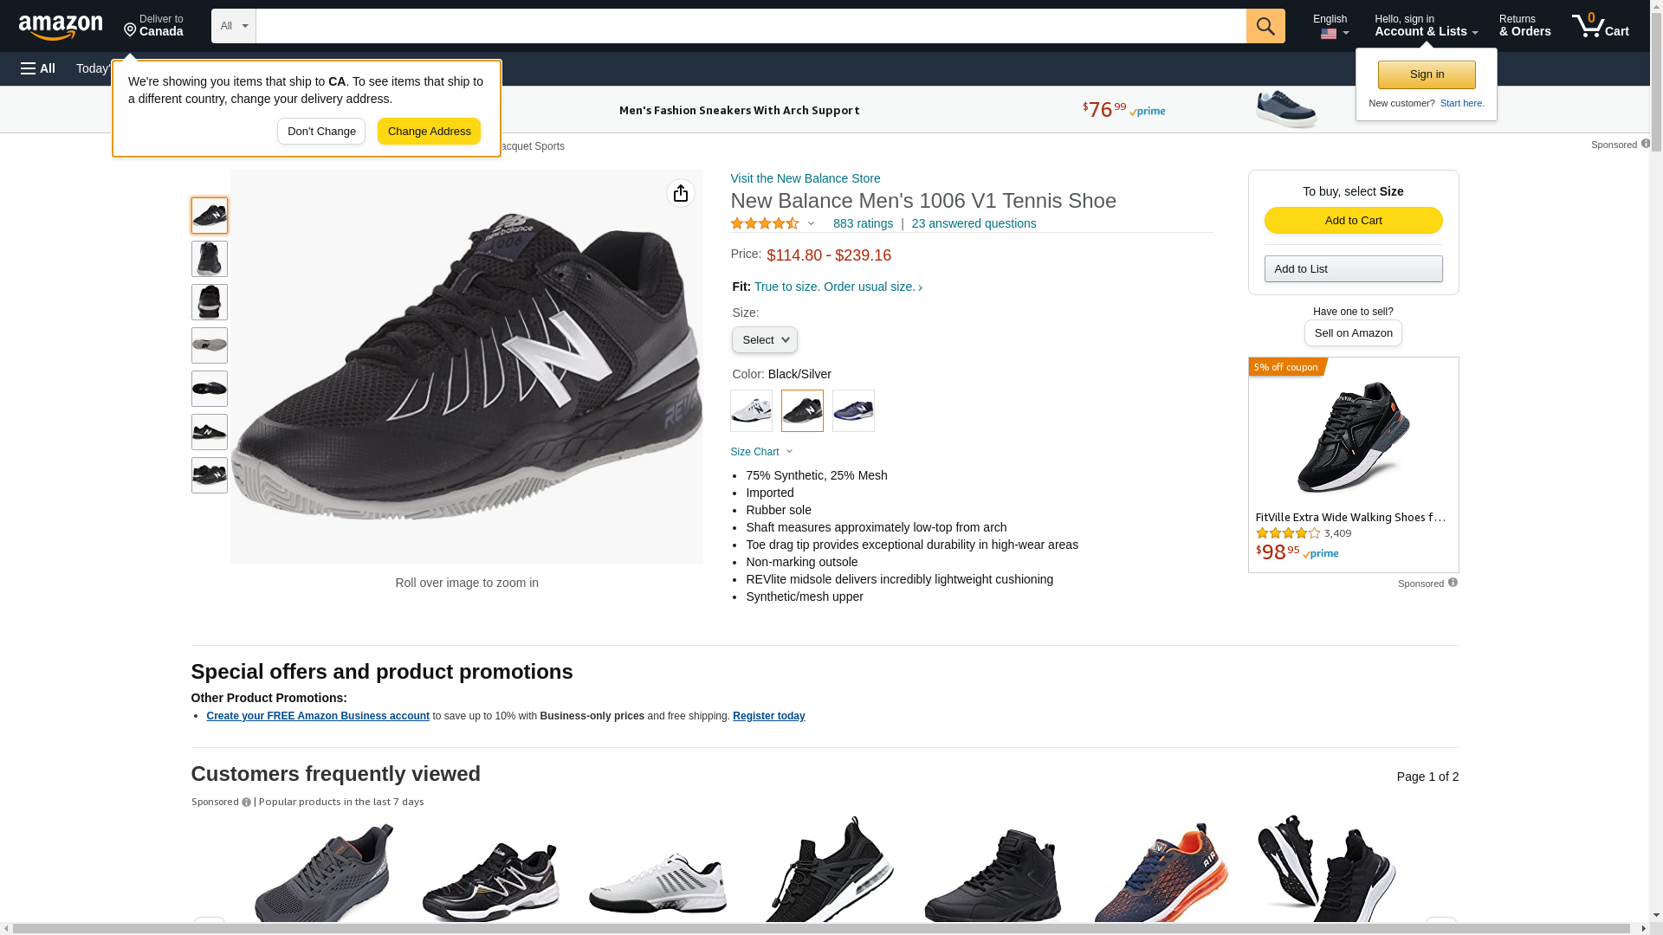Click the Deliver to Canada location
This screenshot has height=935, width=1663.
153,26
